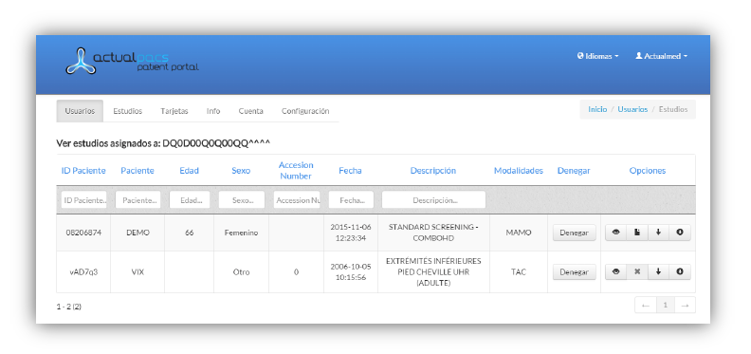Click patient ID 08206874 cell
The image size is (751, 354).
click(x=83, y=233)
